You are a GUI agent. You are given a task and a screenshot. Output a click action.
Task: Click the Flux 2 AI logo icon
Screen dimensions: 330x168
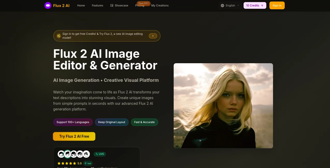tap(48, 5)
